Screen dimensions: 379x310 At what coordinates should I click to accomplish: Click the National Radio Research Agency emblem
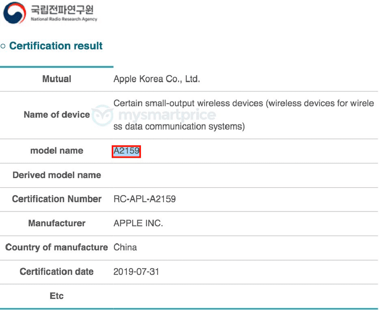[x=15, y=13]
